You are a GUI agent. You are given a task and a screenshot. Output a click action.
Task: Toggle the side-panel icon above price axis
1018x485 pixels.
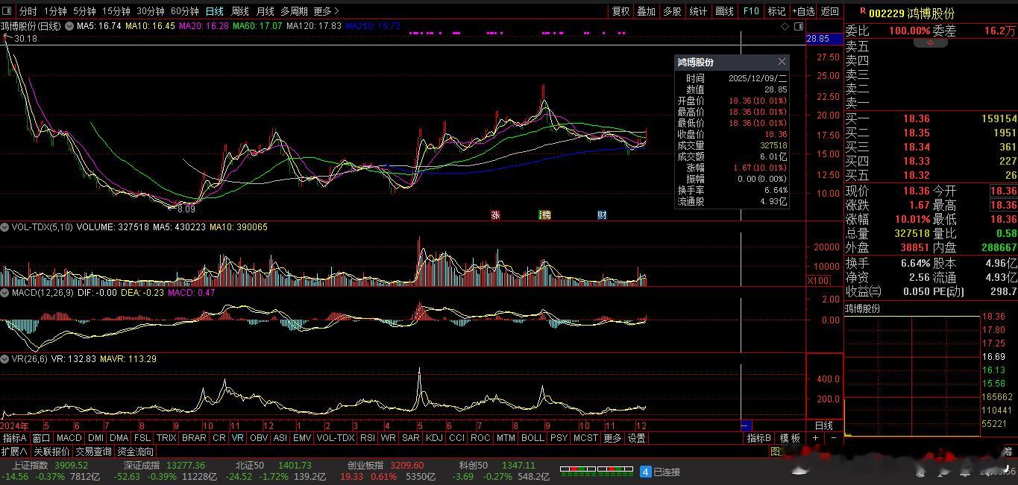coord(798,26)
